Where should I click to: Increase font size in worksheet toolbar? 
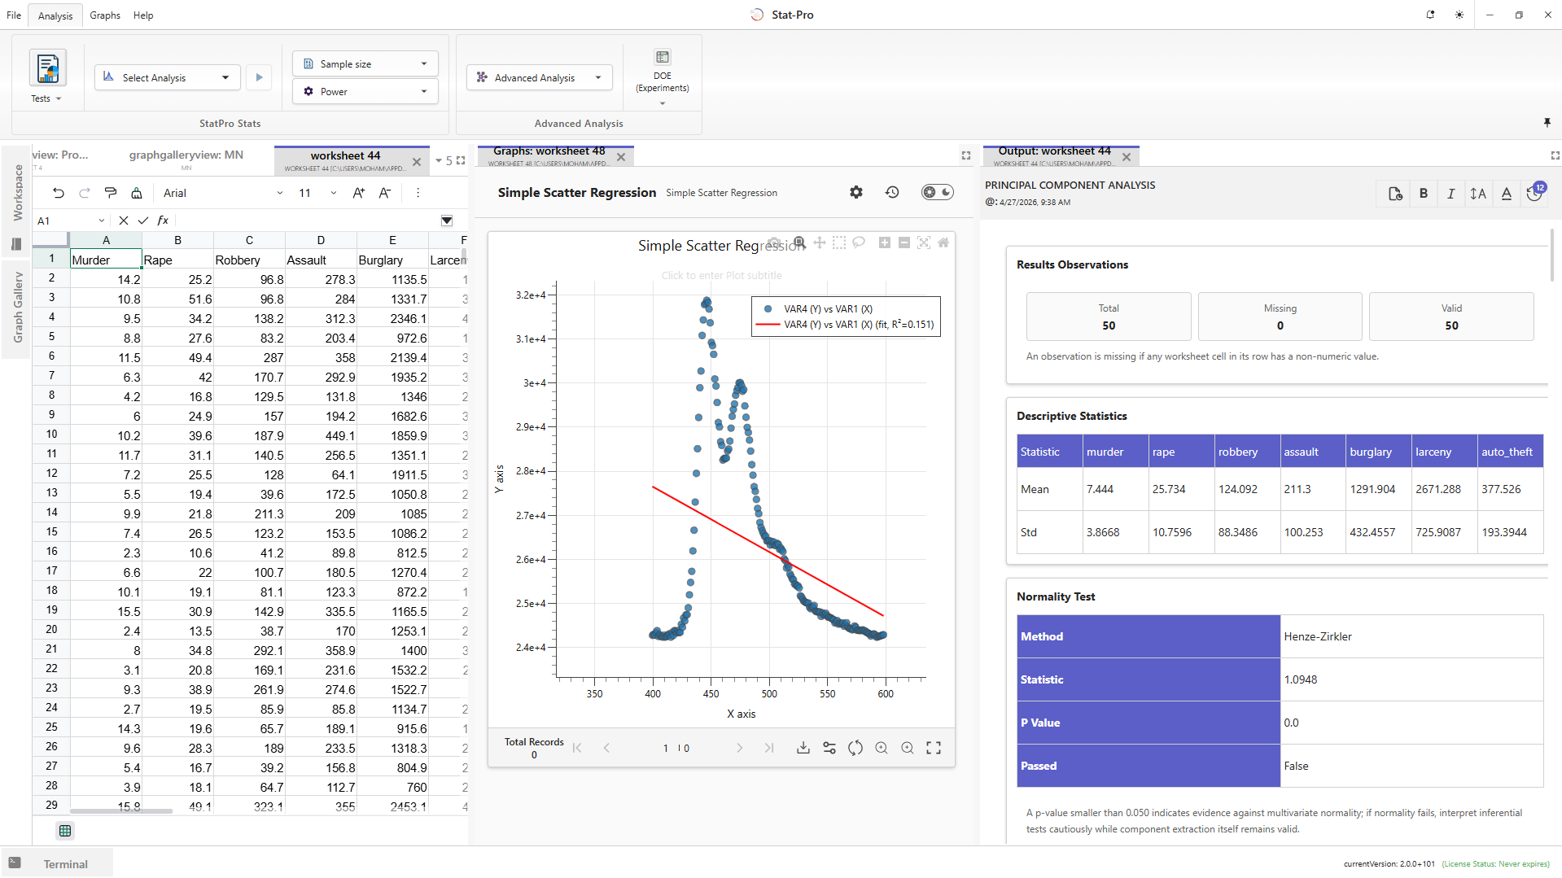[358, 193]
